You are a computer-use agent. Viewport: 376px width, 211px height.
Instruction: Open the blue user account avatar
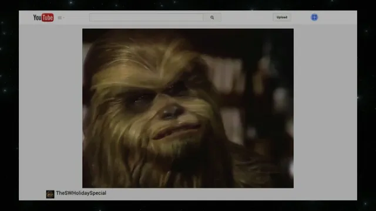coord(314,17)
